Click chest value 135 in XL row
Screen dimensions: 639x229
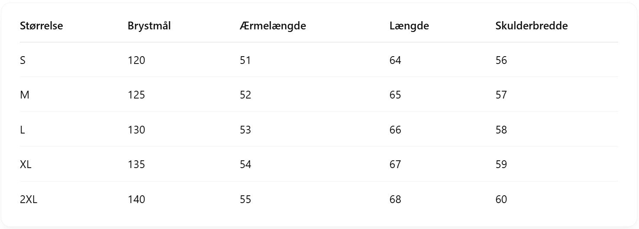click(x=136, y=165)
